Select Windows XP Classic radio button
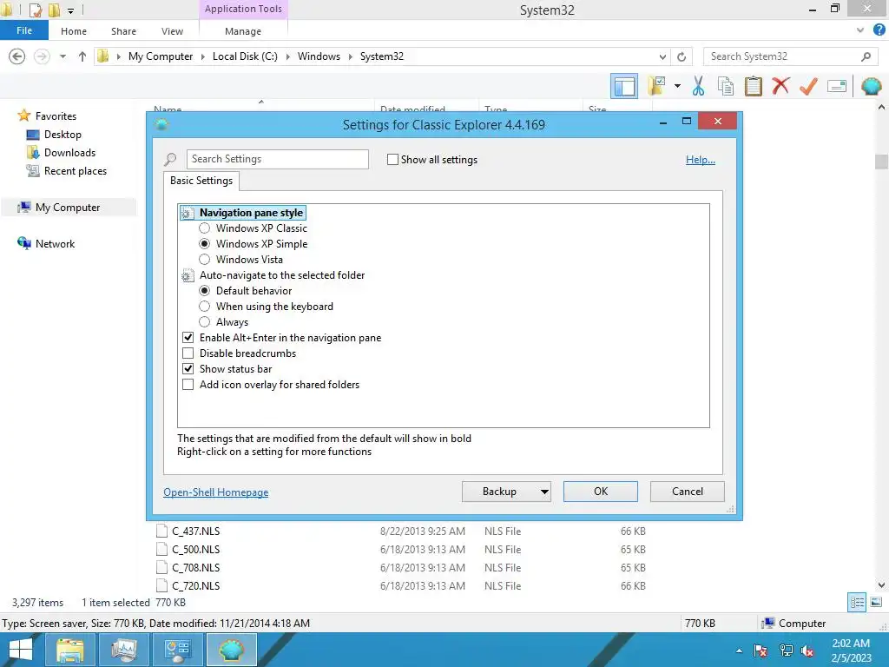Viewport: 889px width, 667px height. click(204, 228)
